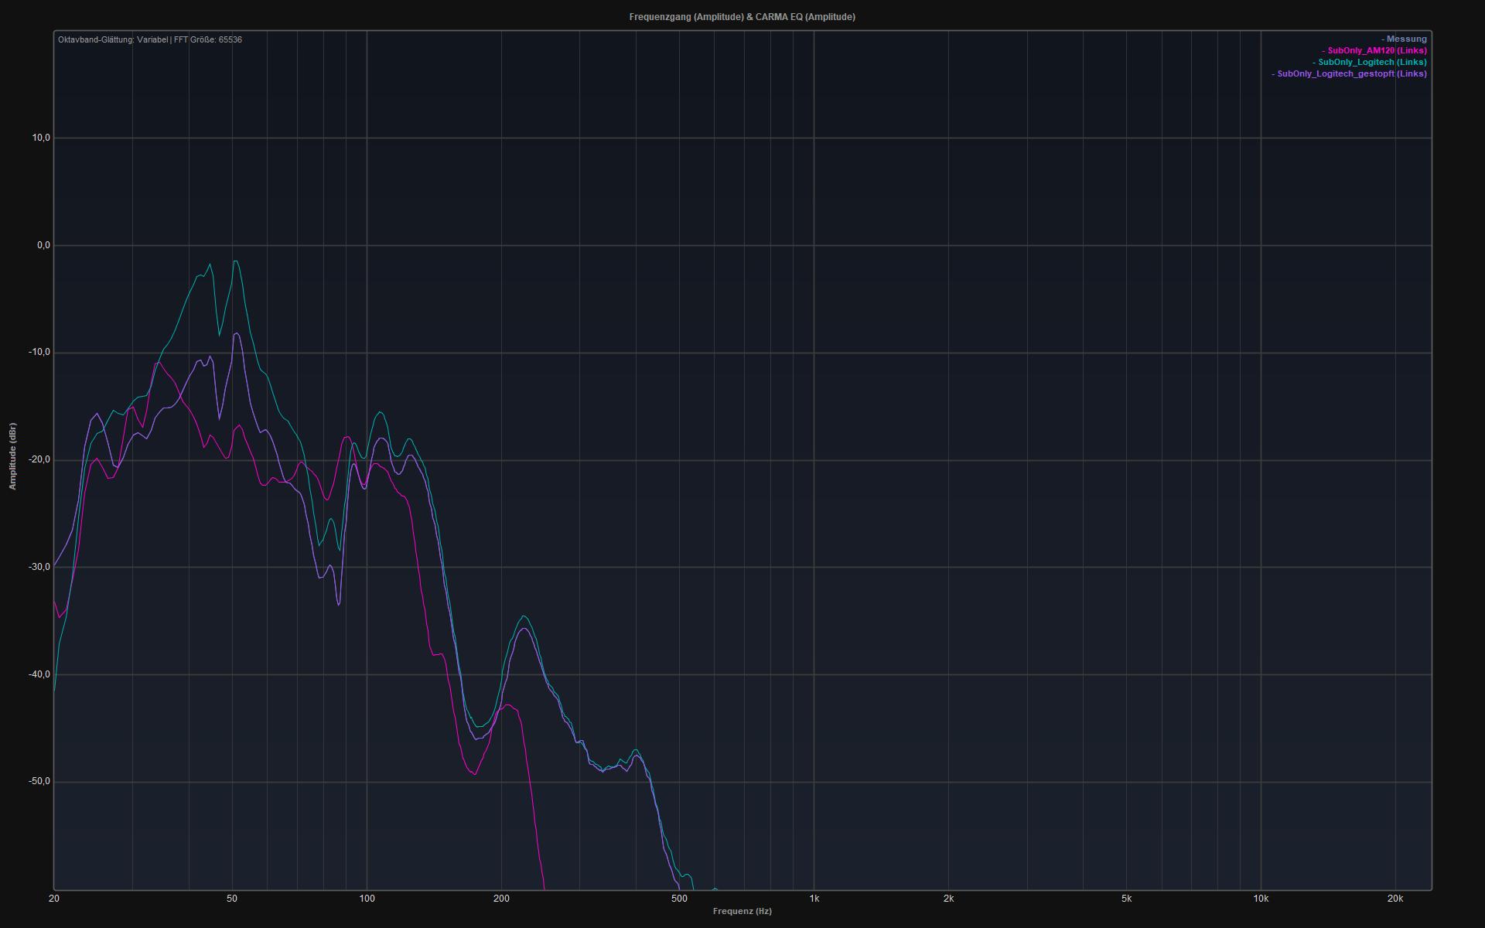Click the 1k frequency tick label
This screenshot has height=928, width=1485.
point(814,899)
